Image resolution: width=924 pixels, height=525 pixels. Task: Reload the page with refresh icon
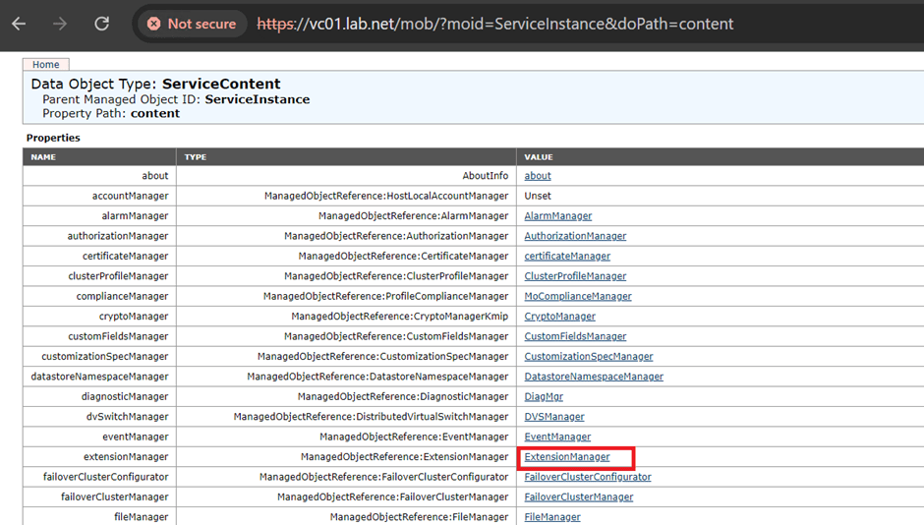pyautogui.click(x=101, y=24)
